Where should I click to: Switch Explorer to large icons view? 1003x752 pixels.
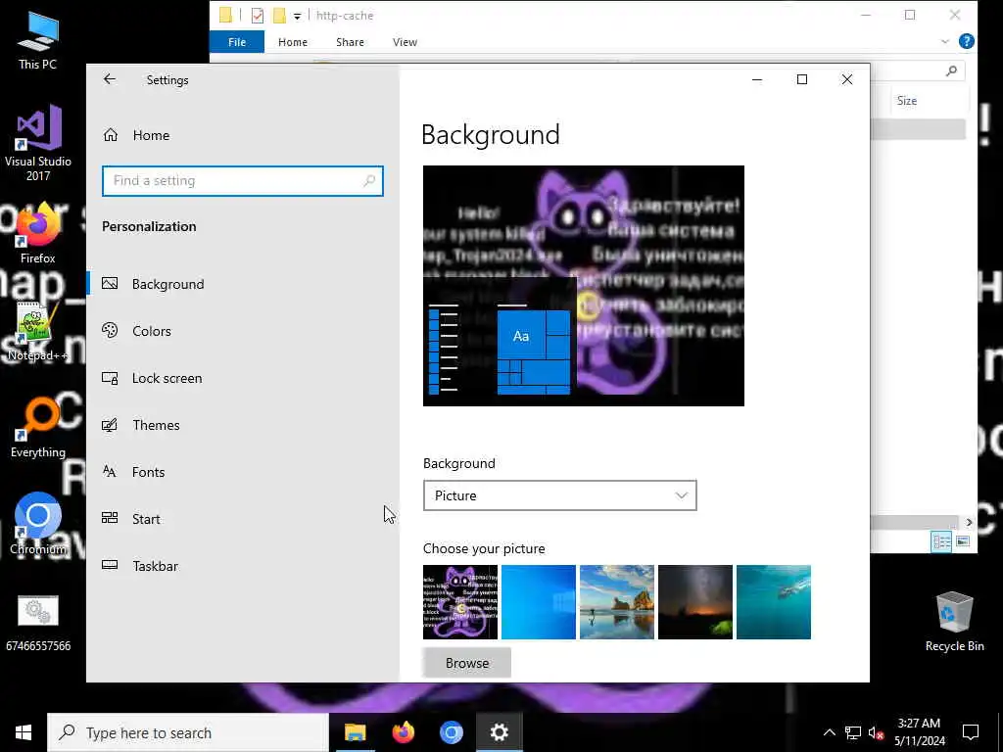[962, 541]
